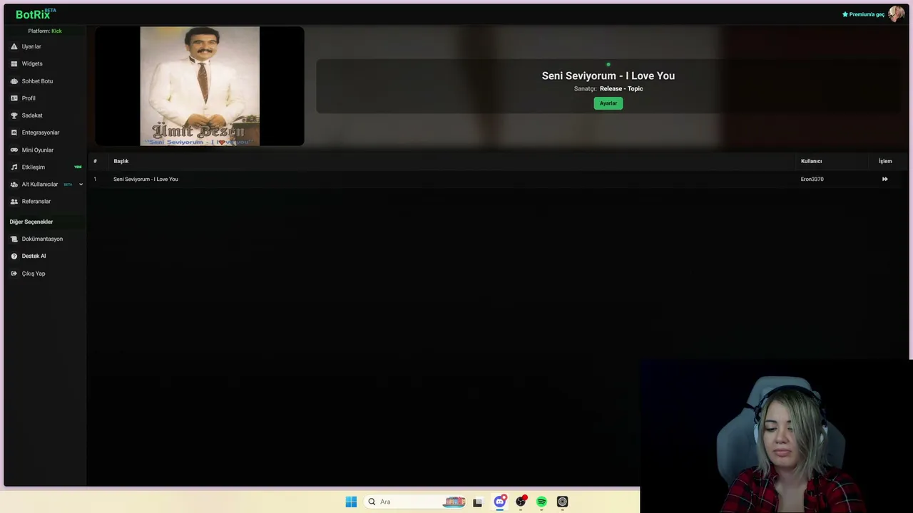Click the İşlem column header

(x=885, y=161)
